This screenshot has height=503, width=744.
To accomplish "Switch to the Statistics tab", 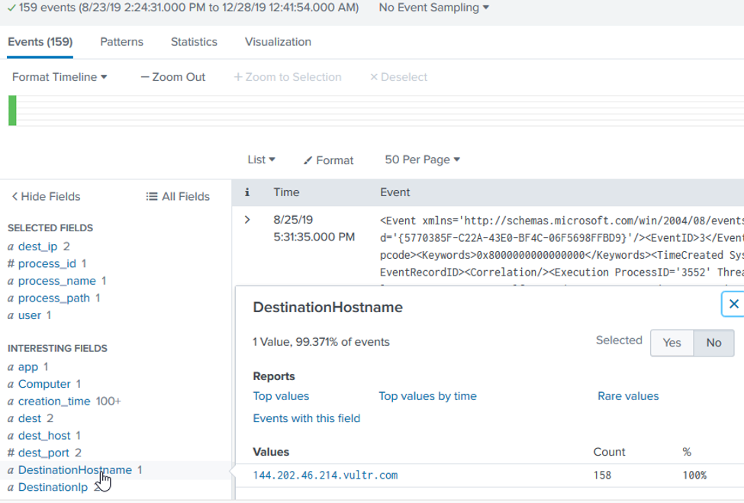I will [194, 42].
